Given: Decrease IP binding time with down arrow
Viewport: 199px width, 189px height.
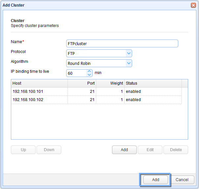Looking at the screenshot, I should coord(90,75).
